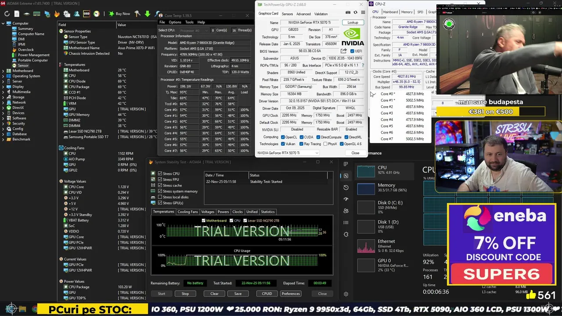Open the System Stability Test flame toolbar icon
This screenshot has height=316, width=562.
(x=57, y=14)
